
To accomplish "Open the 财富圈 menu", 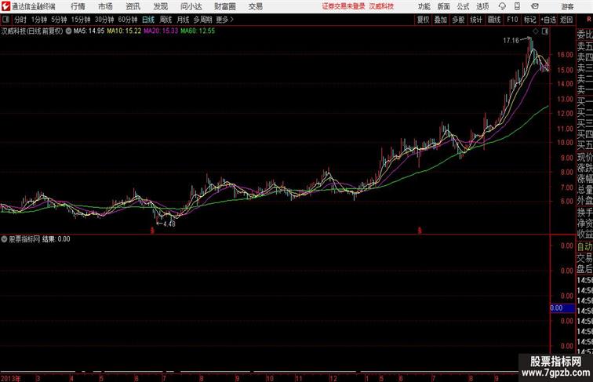I will point(224,6).
